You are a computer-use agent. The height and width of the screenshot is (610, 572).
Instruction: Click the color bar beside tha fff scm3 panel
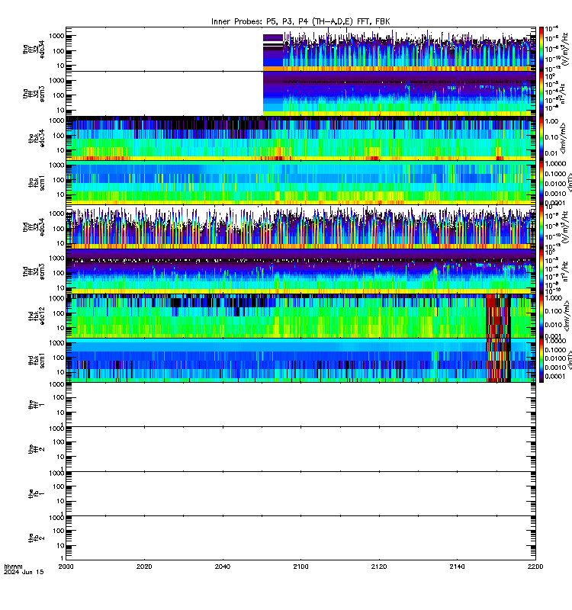(541, 94)
